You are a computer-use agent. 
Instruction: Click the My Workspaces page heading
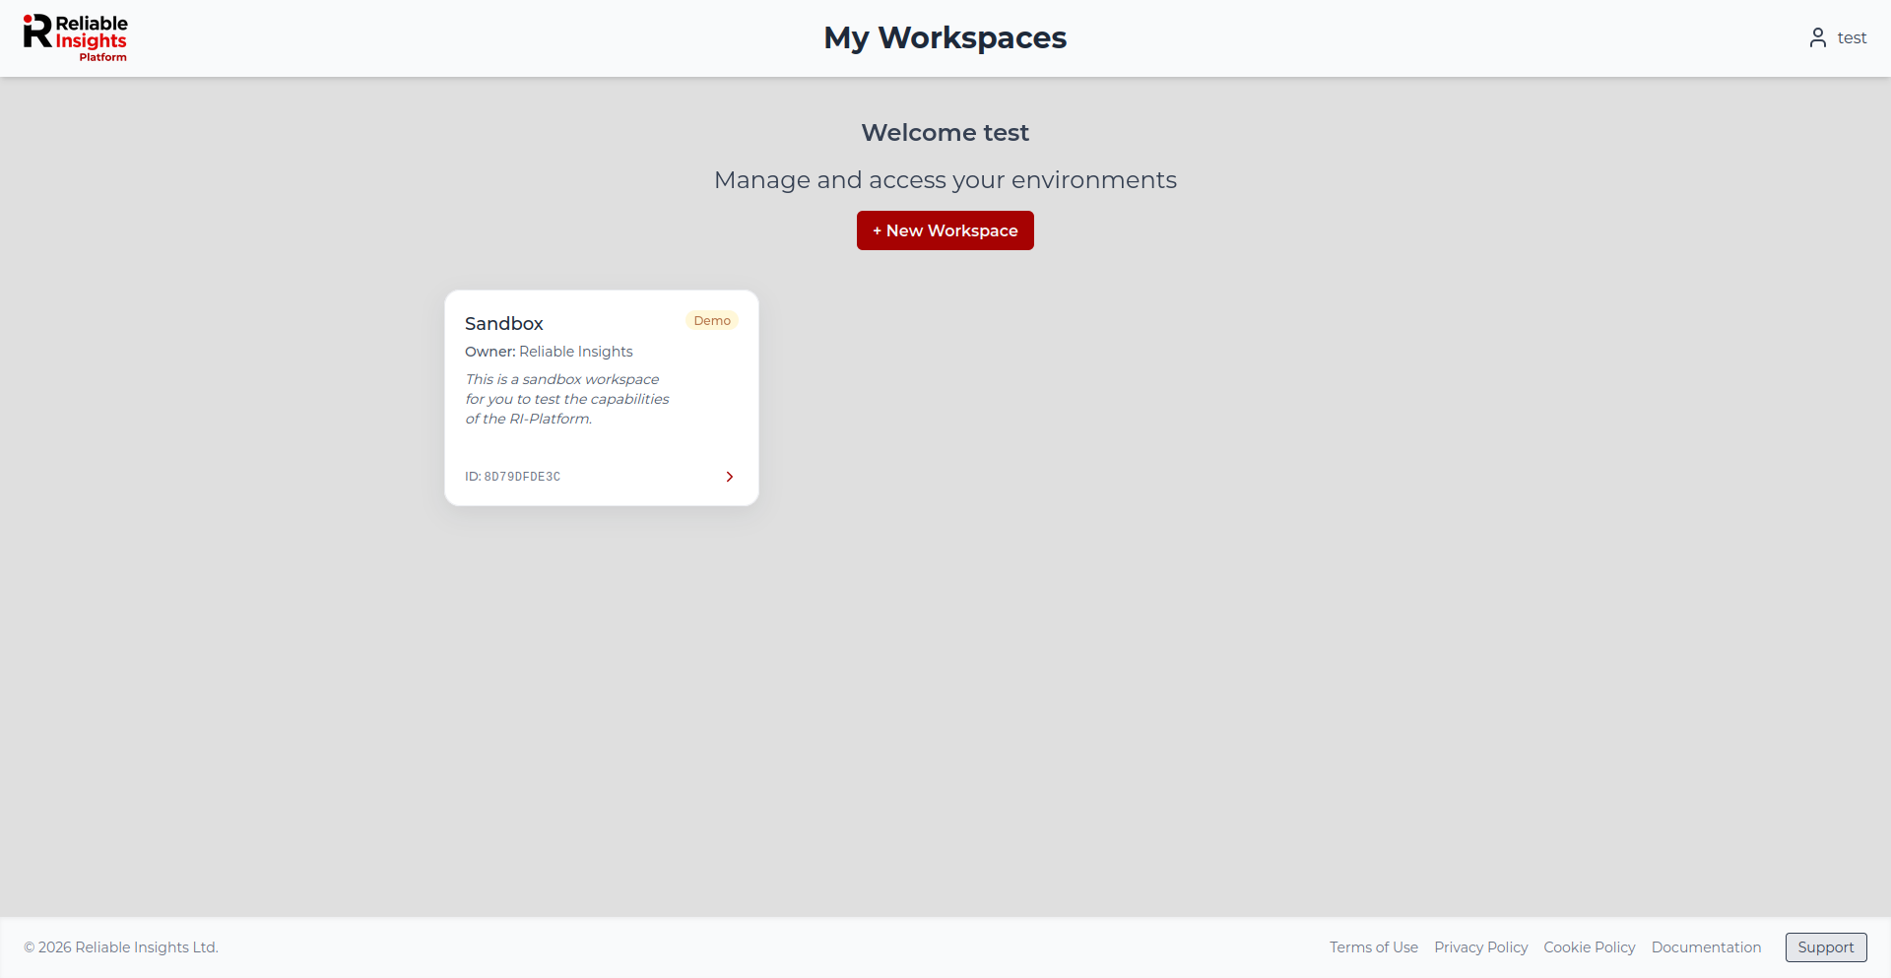point(945,37)
